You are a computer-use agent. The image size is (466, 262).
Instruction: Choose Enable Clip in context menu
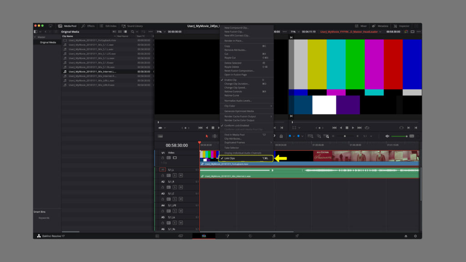[x=246, y=80]
